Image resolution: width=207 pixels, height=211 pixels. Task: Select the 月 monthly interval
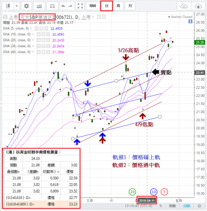click(x=130, y=6)
